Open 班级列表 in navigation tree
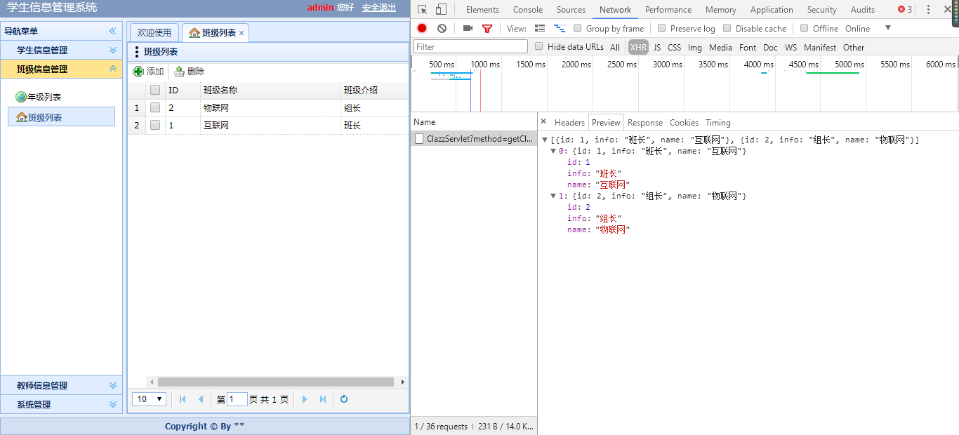Screen dimensions: 959x435 (61, 116)
